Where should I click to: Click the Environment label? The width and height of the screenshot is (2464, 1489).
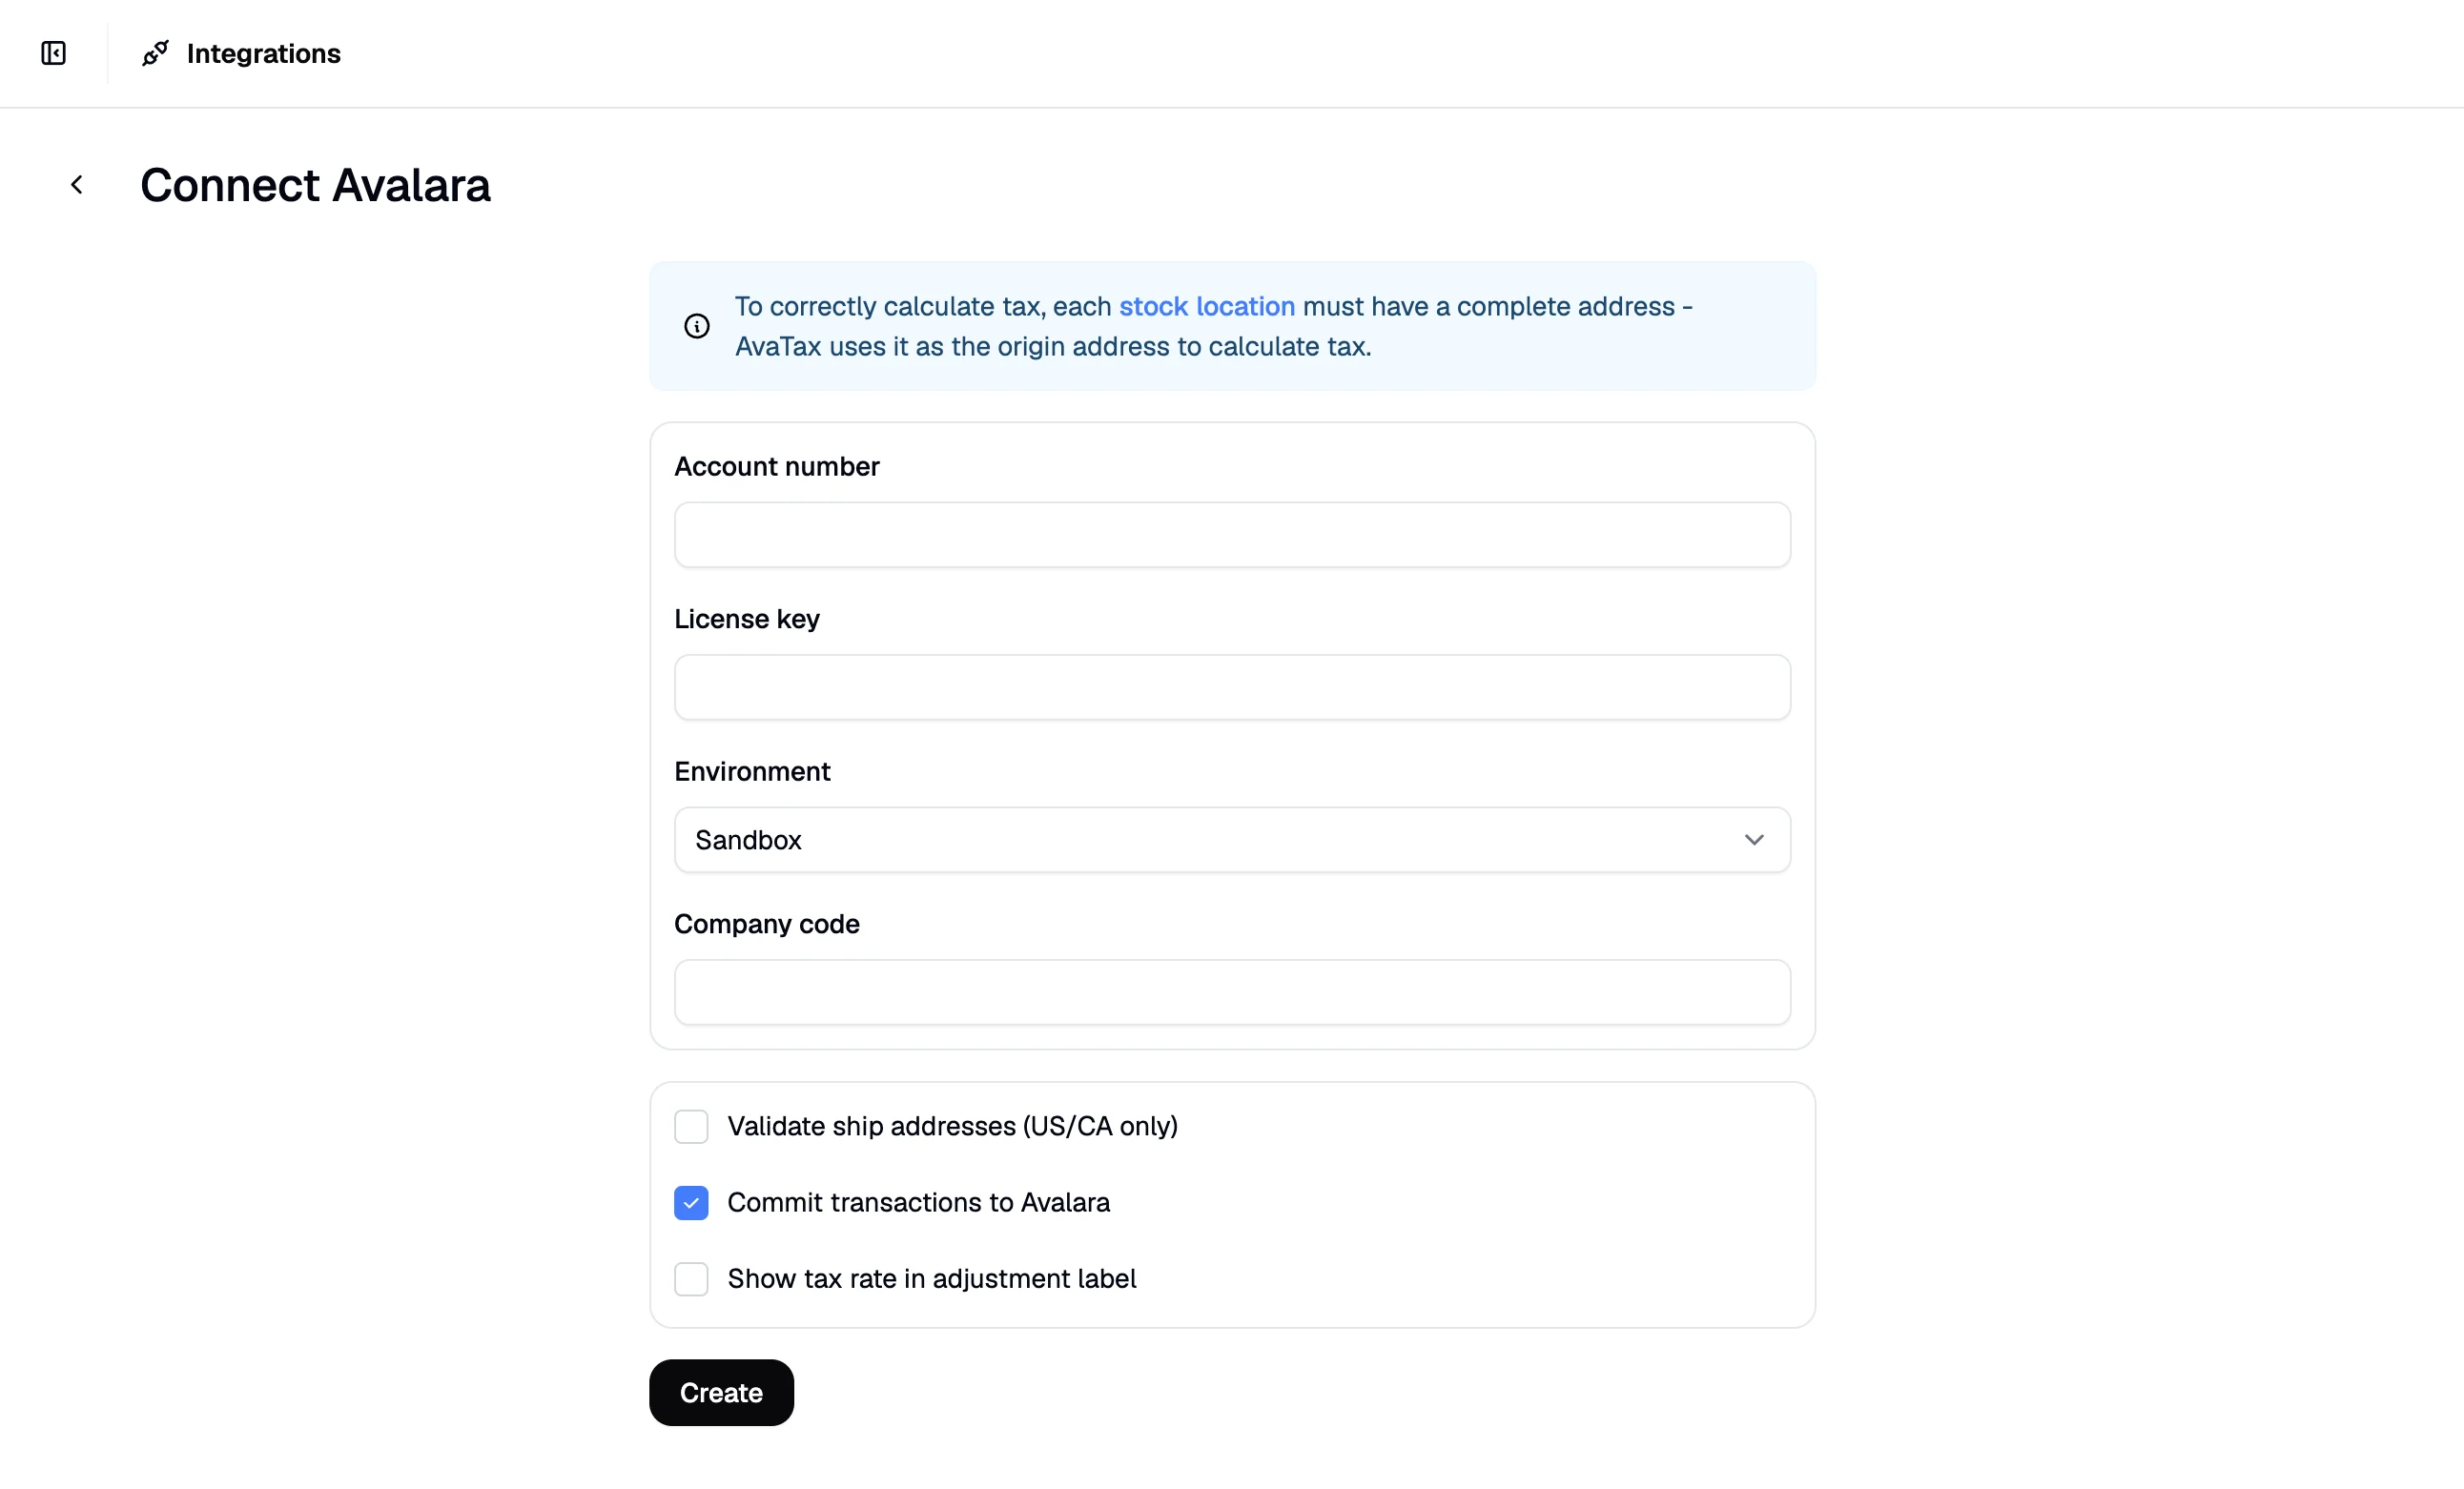(752, 771)
